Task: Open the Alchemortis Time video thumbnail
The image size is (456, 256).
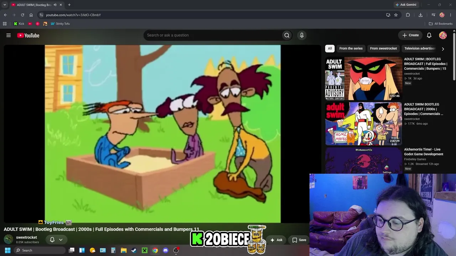Action: [x=363, y=161]
